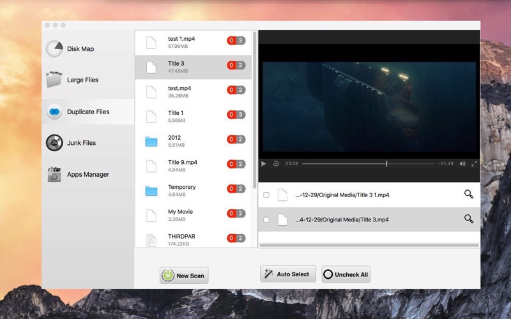
Task: Click the file icon beside test 1.mp4
Action: coord(151,43)
